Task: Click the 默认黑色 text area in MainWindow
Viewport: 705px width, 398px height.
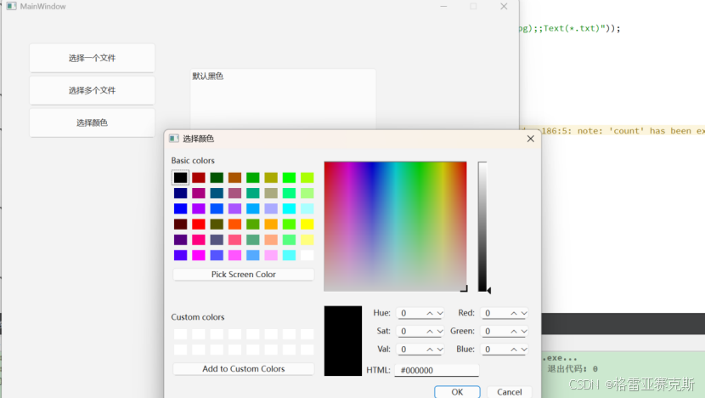Action: pyautogui.click(x=282, y=99)
